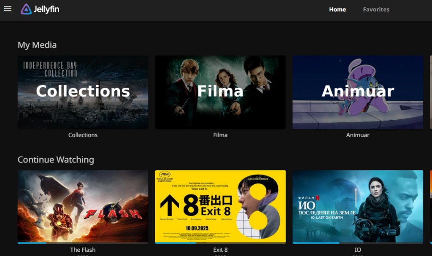
Task: Click the Exit 8 playback progress bar
Action: 220,243
